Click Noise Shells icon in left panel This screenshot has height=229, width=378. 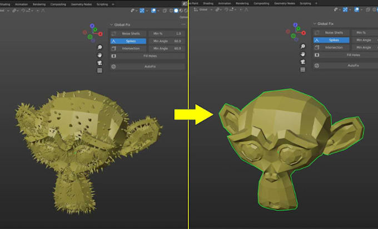click(x=113, y=33)
